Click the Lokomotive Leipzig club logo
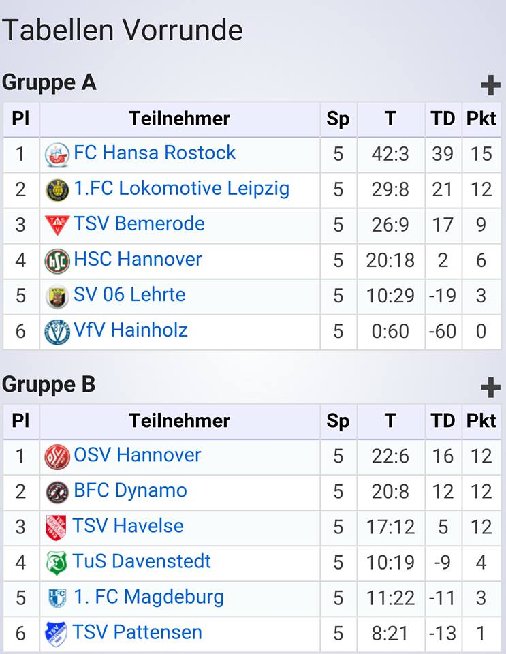 point(57,190)
